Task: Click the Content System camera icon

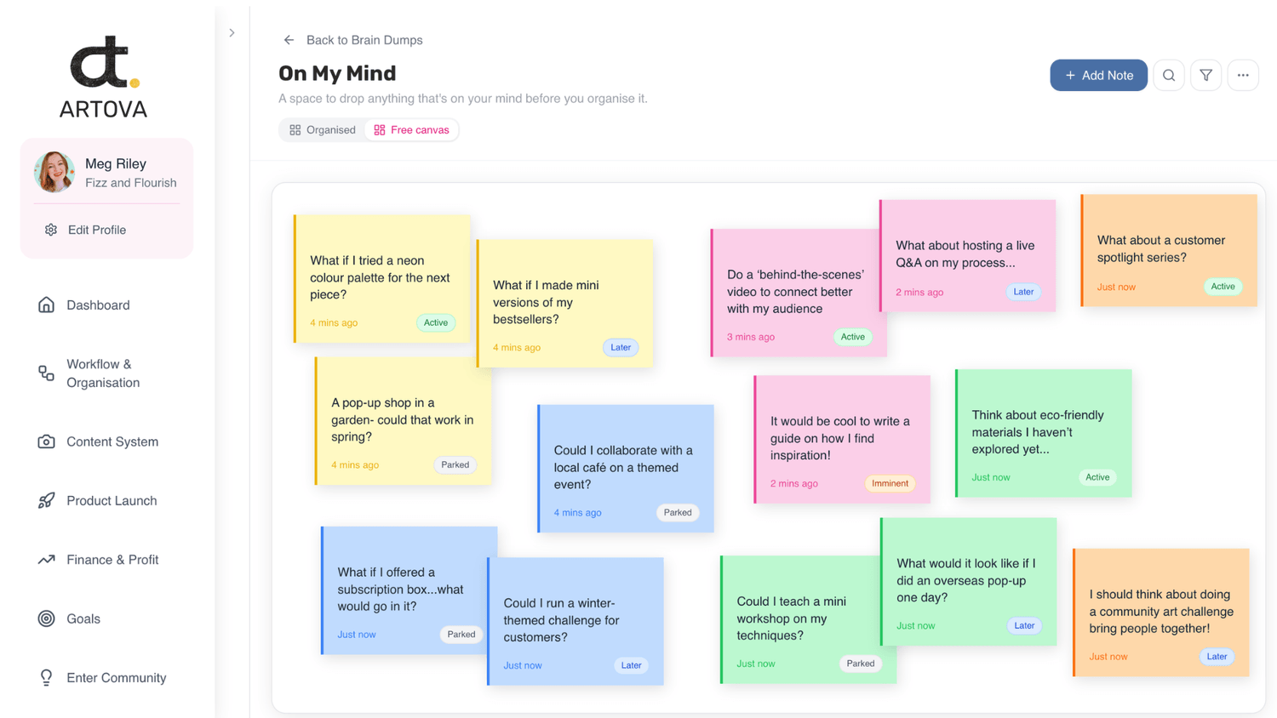Action: coord(46,442)
